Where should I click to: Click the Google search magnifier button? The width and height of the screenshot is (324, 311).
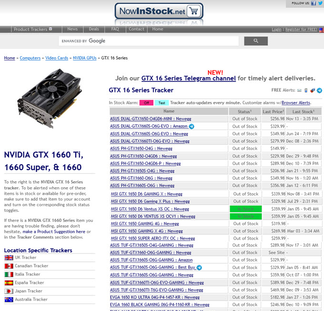pyautogui.click(x=256, y=41)
